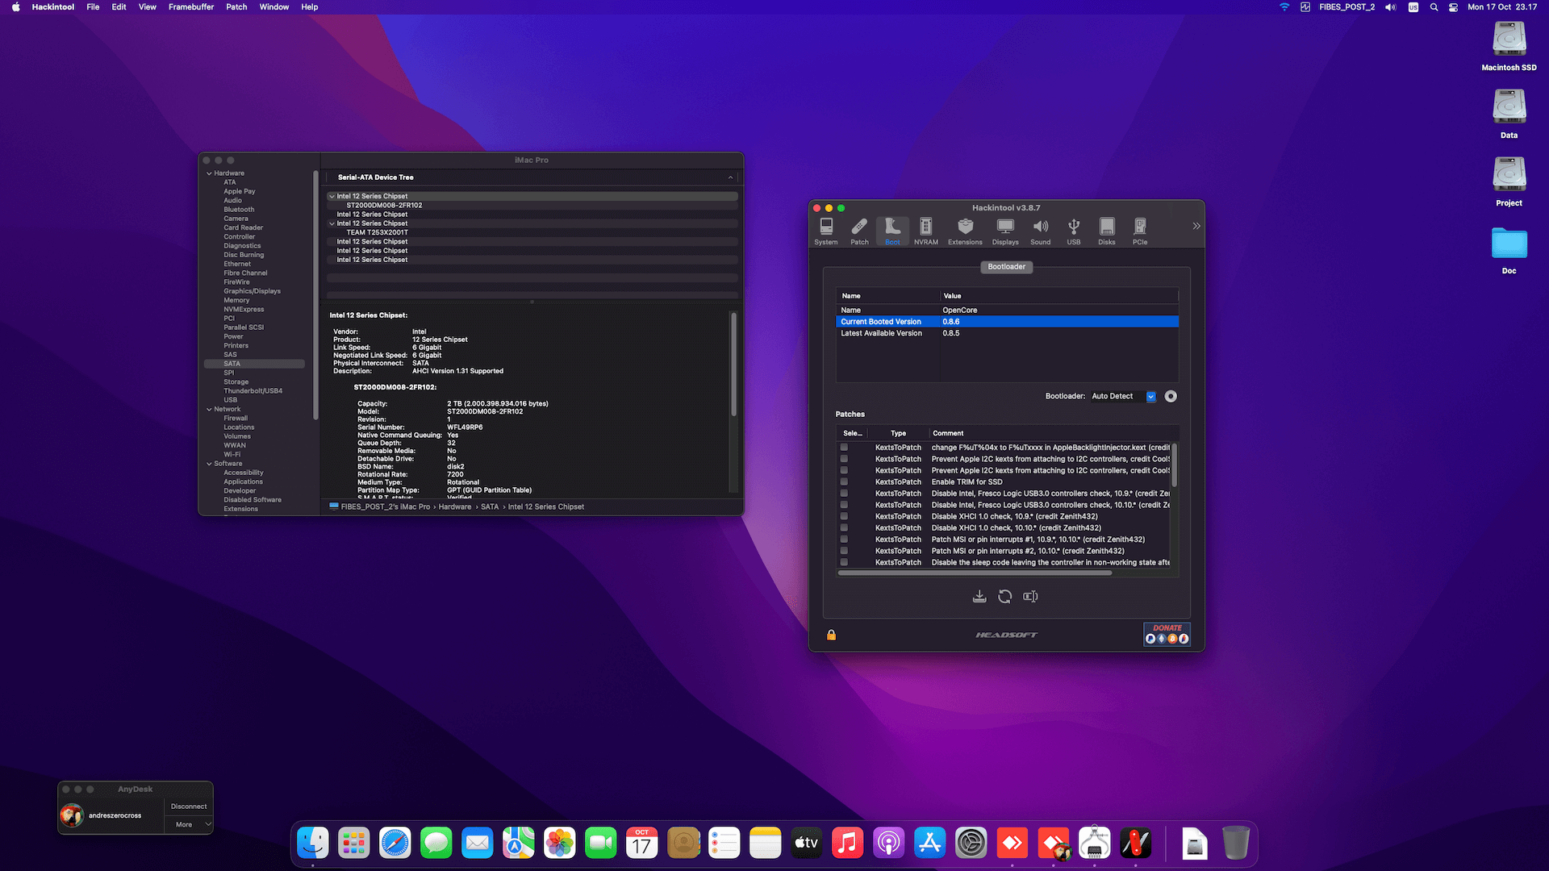Check Disable XHCI 1.0 check, 10.9.* patch

[844, 517]
